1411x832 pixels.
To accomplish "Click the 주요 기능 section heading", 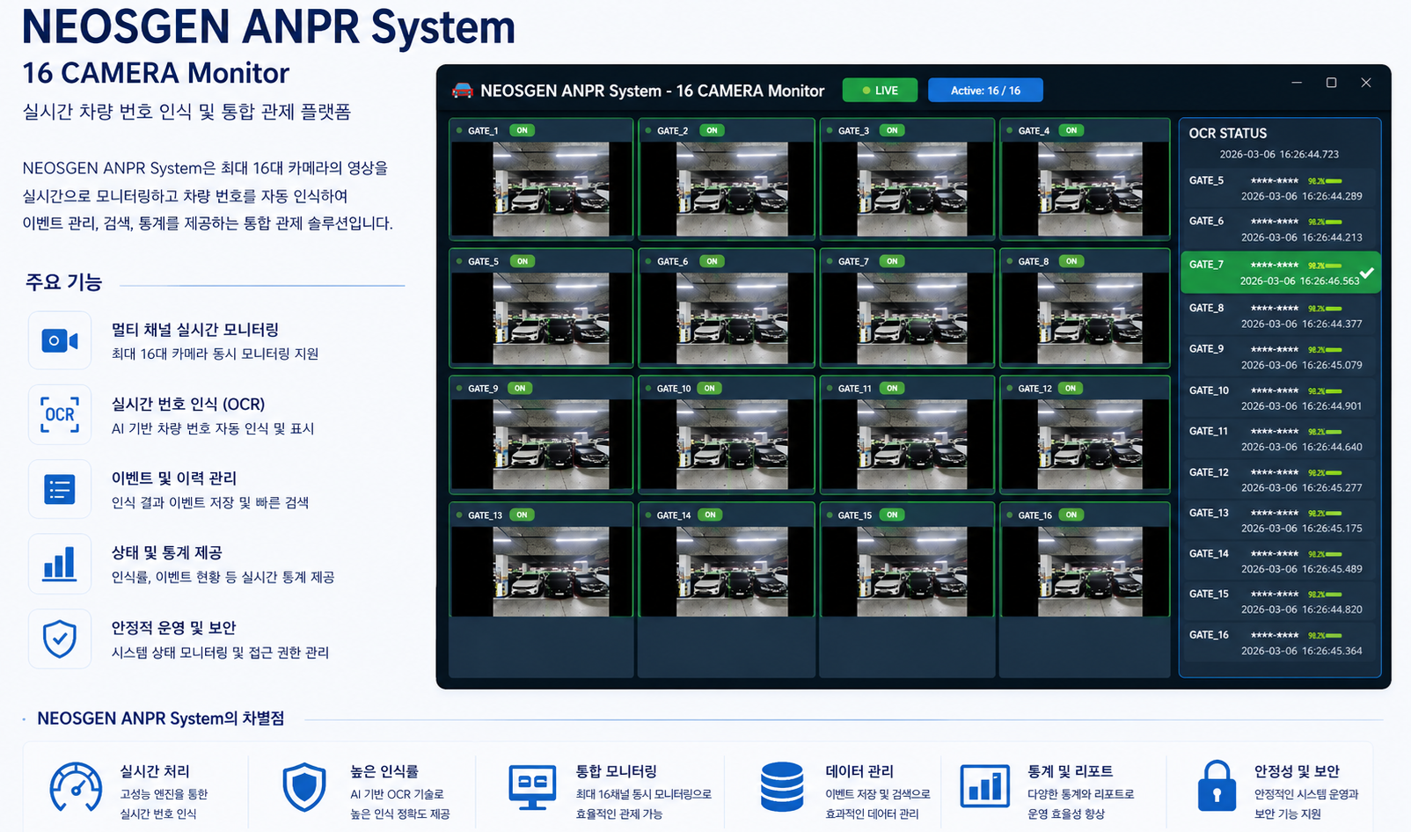I will [64, 282].
